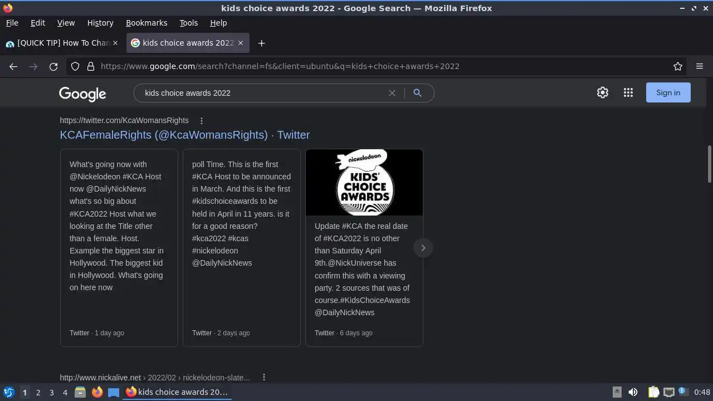Open the Help menu

(x=218, y=23)
